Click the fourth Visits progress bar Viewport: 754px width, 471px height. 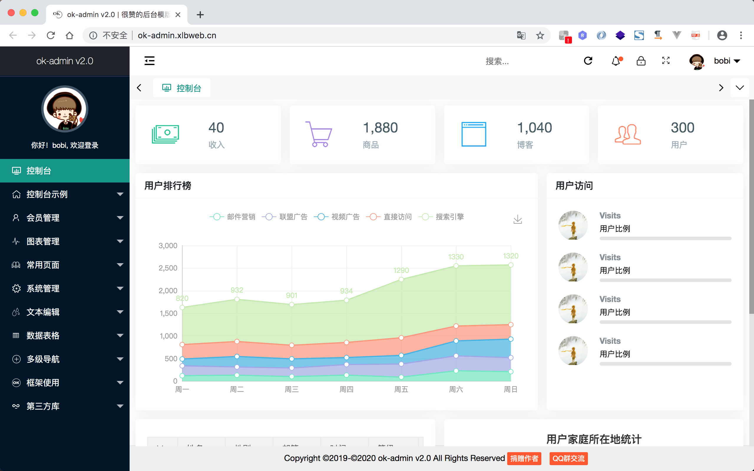click(x=666, y=364)
